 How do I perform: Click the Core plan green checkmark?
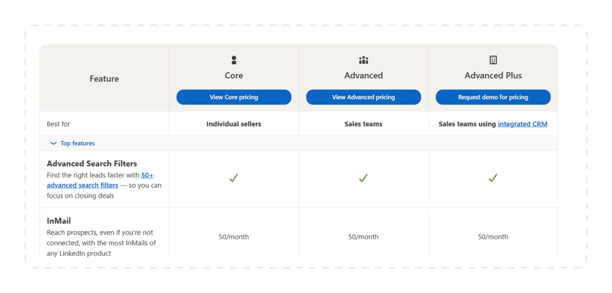(234, 178)
